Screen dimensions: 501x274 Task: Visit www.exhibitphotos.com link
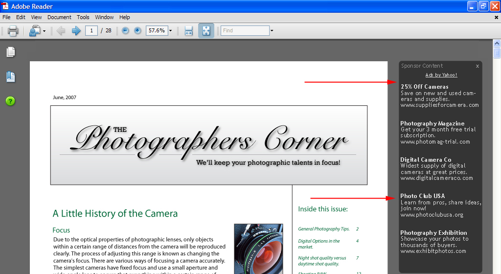[x=433, y=251]
